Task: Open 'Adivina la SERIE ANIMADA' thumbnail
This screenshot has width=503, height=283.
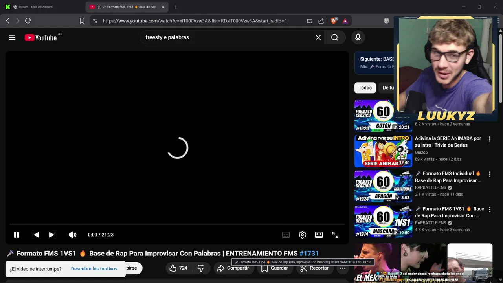Action: coord(383,151)
